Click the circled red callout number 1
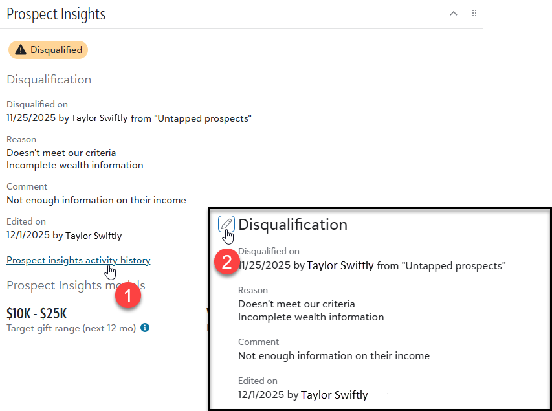The image size is (552, 411). pyautogui.click(x=128, y=295)
